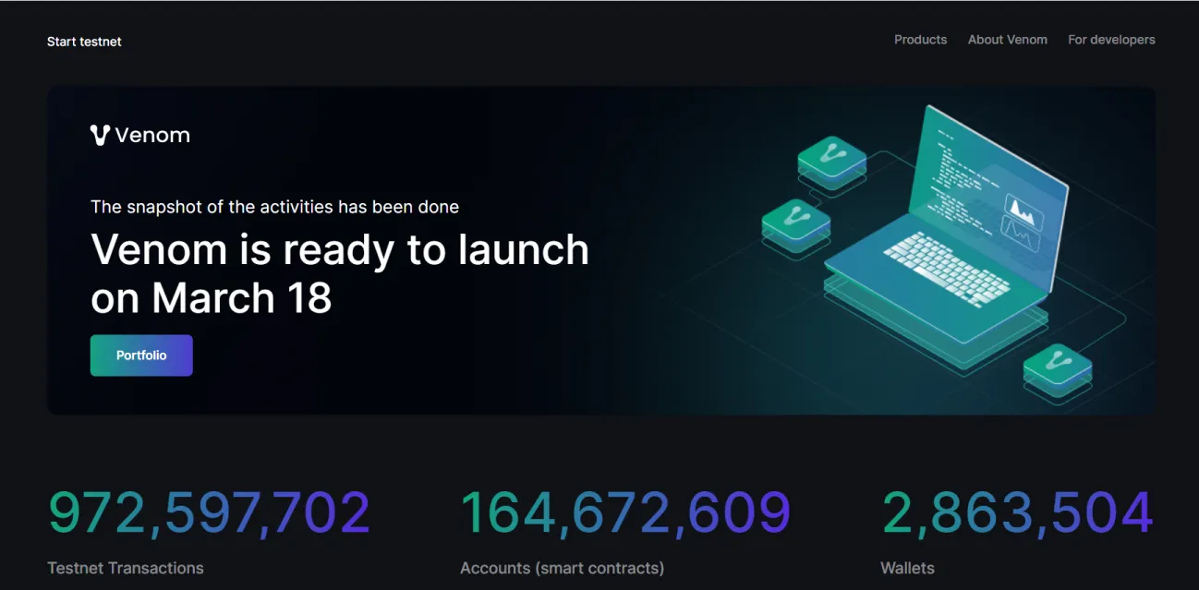Click the Wallets label
Image resolution: width=1199 pixels, height=590 pixels.
[907, 568]
